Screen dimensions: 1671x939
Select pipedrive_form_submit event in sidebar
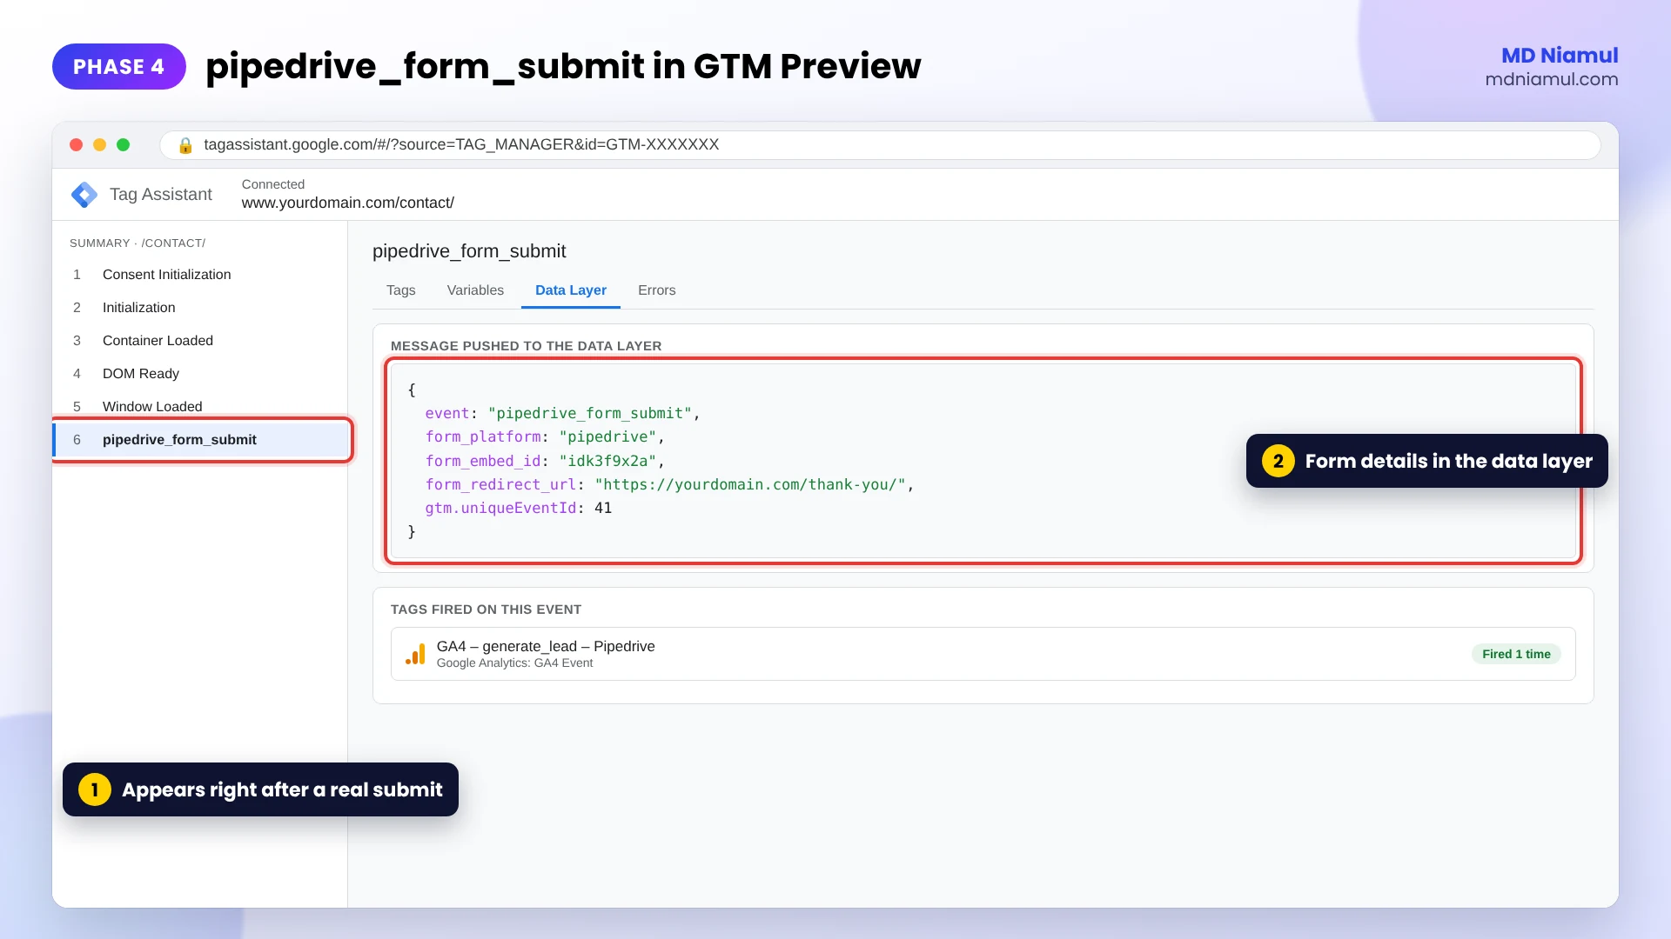(202, 440)
